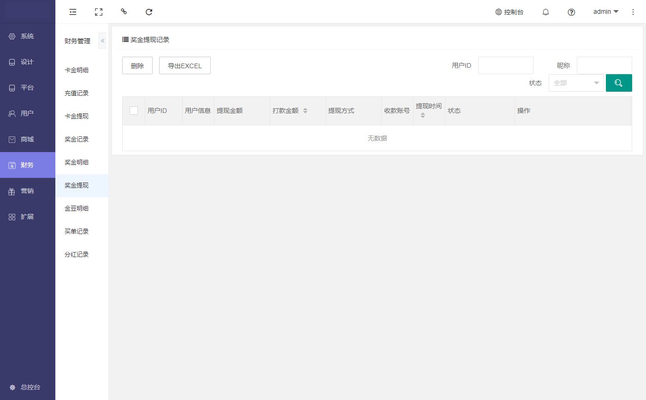
Task: Open the 卡金提现 menu item
Action: [77, 116]
